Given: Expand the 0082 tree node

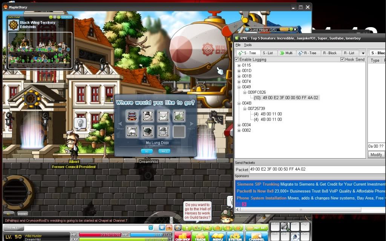Looking at the screenshot, I should coord(239,130).
